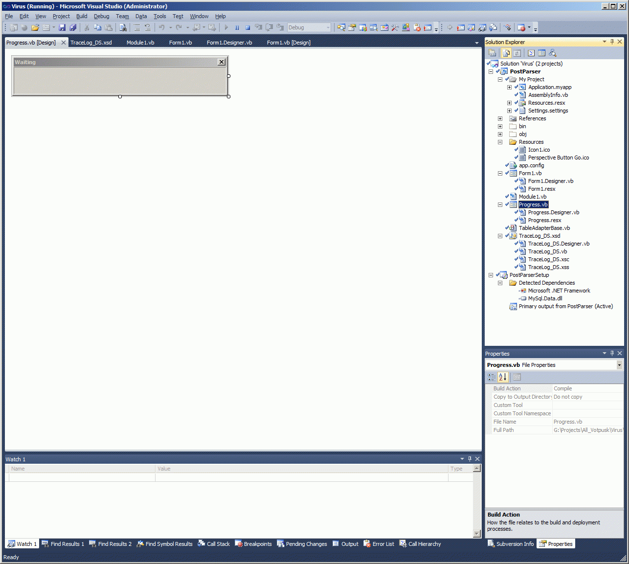Click the empty Watch 1 name cell
Image resolution: width=629 pixels, height=564 pixels.
point(82,477)
